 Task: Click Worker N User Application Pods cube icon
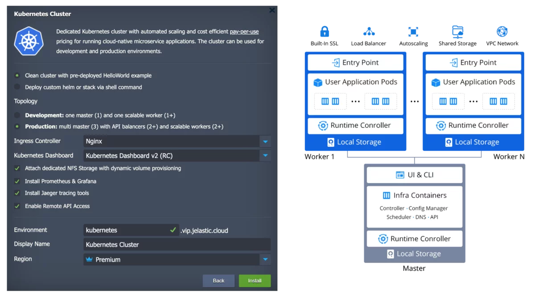point(436,82)
